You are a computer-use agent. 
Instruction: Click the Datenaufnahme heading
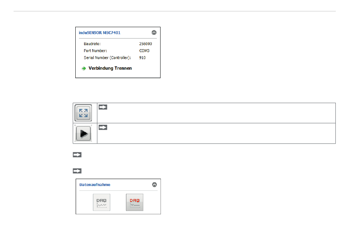pos(95,185)
